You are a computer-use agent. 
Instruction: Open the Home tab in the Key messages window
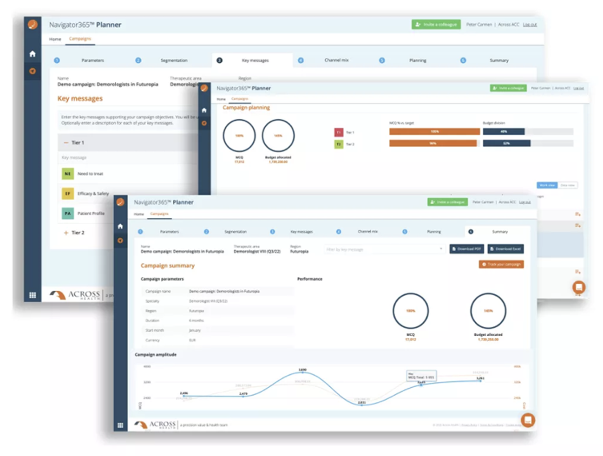tap(55, 39)
